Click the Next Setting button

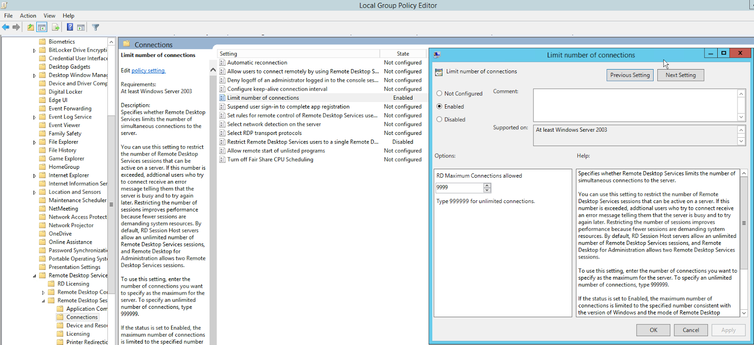pos(680,75)
